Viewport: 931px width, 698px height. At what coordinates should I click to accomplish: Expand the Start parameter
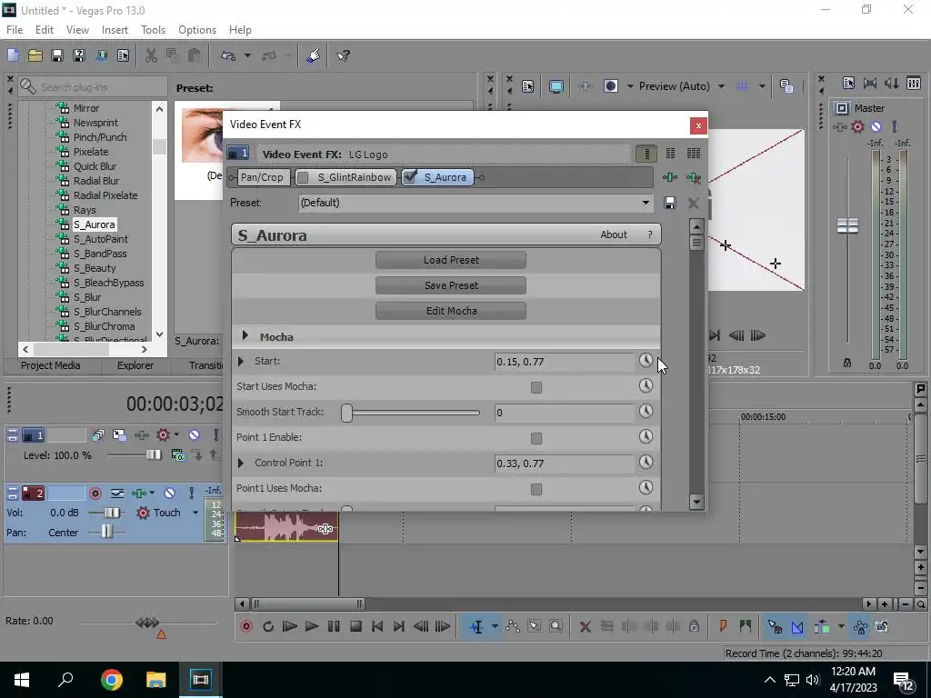(x=240, y=361)
